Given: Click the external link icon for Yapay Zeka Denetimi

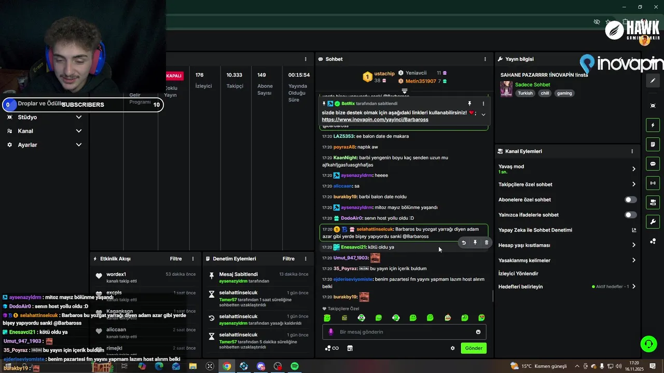Looking at the screenshot, I should point(633,230).
